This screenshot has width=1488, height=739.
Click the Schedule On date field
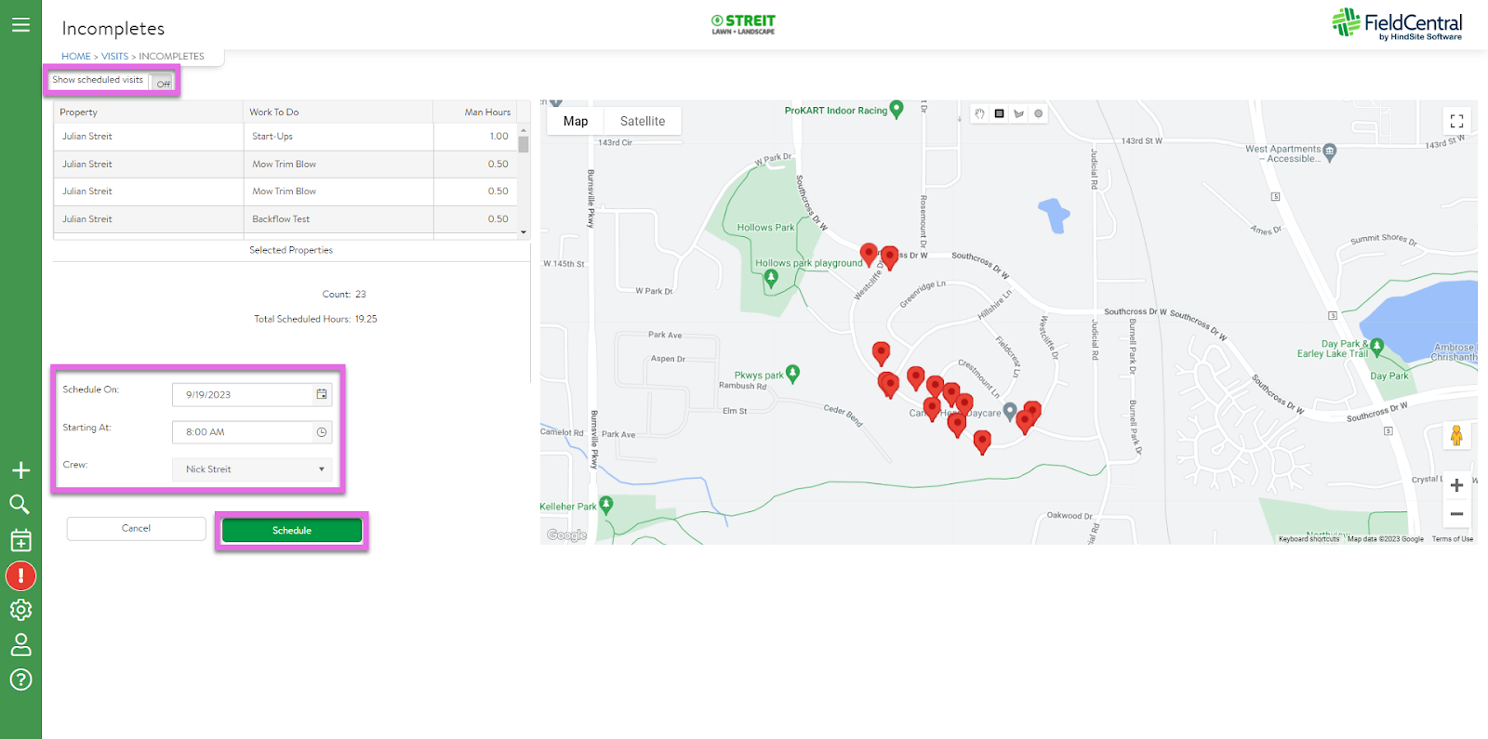(252, 394)
